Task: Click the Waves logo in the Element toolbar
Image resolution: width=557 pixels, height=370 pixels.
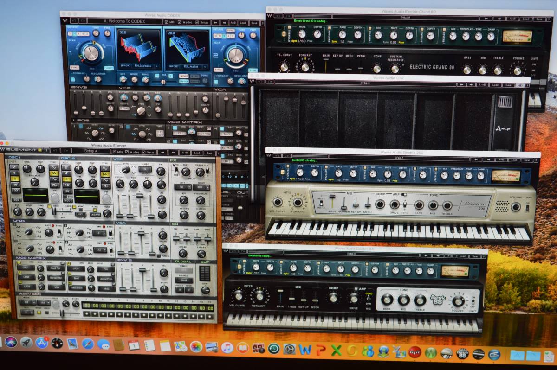Action: (3, 149)
